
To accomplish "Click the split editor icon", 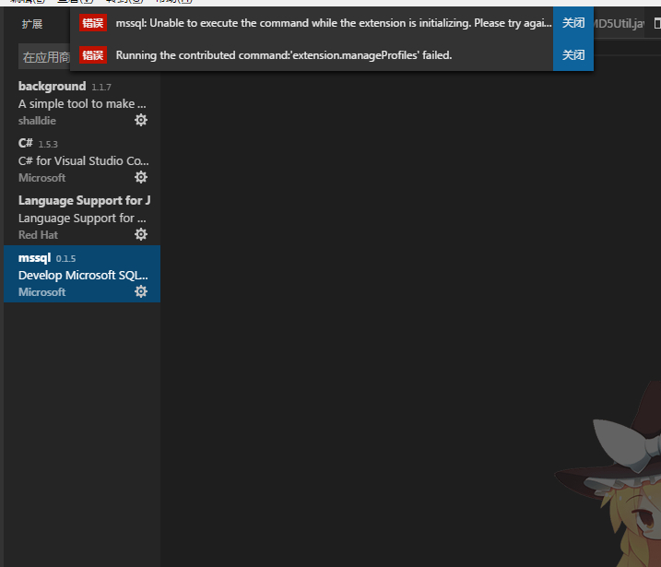I will 657,24.
